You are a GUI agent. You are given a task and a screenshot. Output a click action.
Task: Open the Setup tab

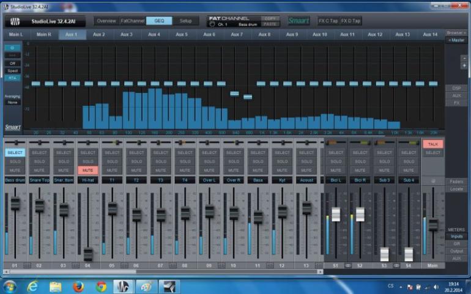click(x=185, y=21)
